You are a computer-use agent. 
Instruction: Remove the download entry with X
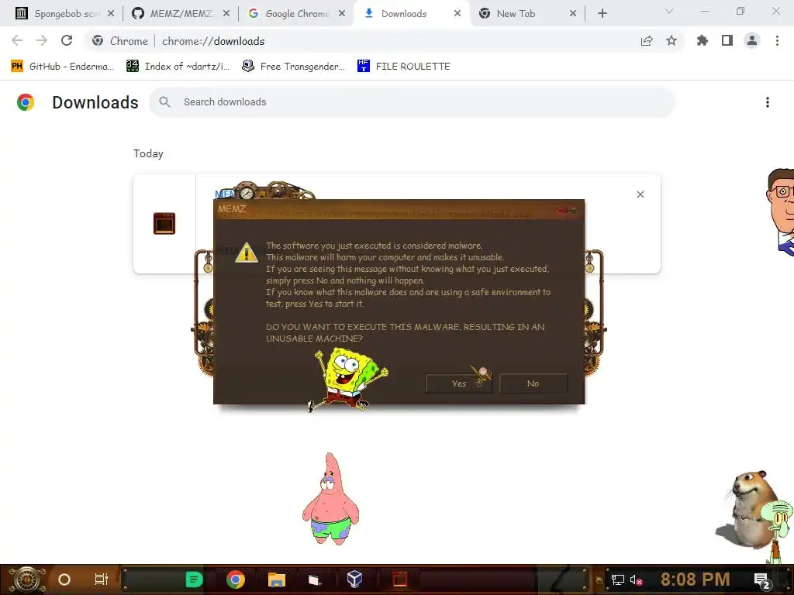(x=640, y=194)
